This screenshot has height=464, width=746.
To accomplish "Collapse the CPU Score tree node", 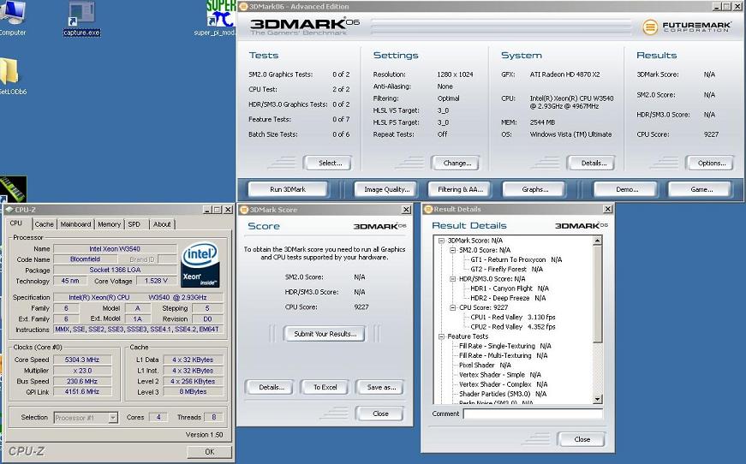I will [451, 307].
